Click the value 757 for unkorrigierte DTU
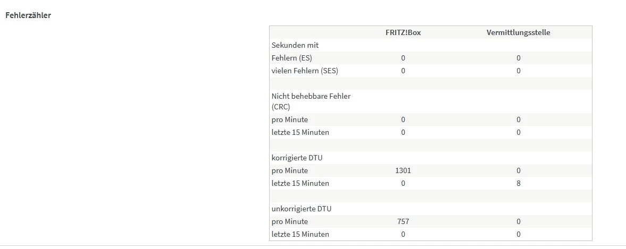Image resolution: width=626 pixels, height=249 pixels. (403, 221)
